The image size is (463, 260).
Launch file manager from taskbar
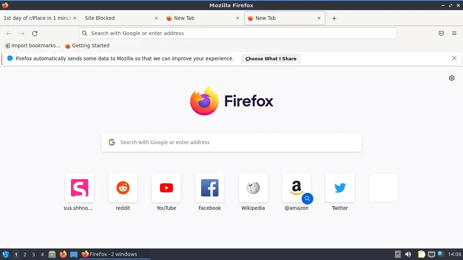pyautogui.click(x=52, y=254)
